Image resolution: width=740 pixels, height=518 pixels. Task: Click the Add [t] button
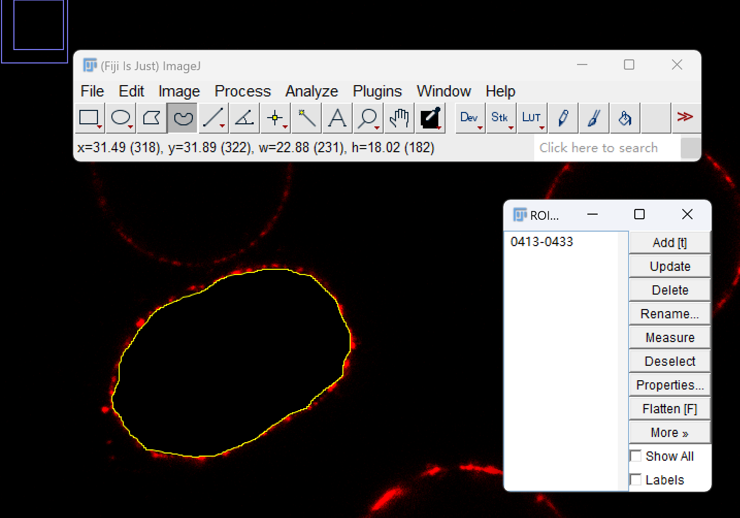[x=670, y=242]
